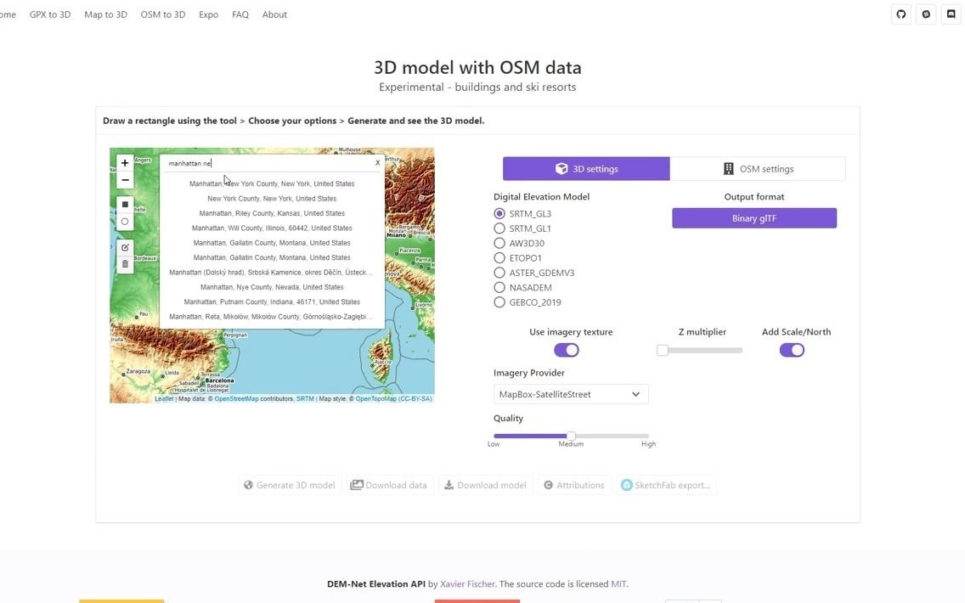Click inside the location search input field
The image size is (965, 603).
tap(255, 161)
